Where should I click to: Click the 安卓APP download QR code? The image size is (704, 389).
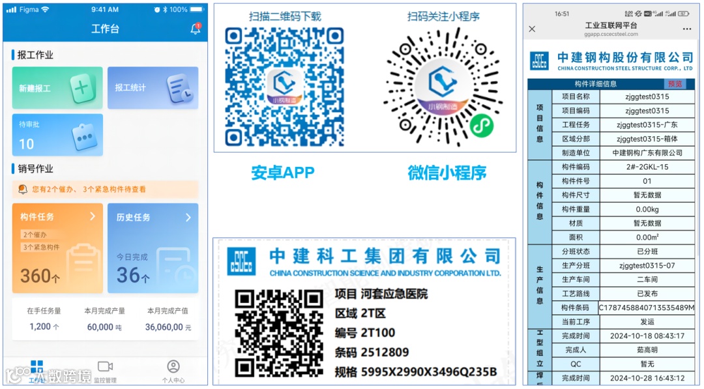pos(284,87)
